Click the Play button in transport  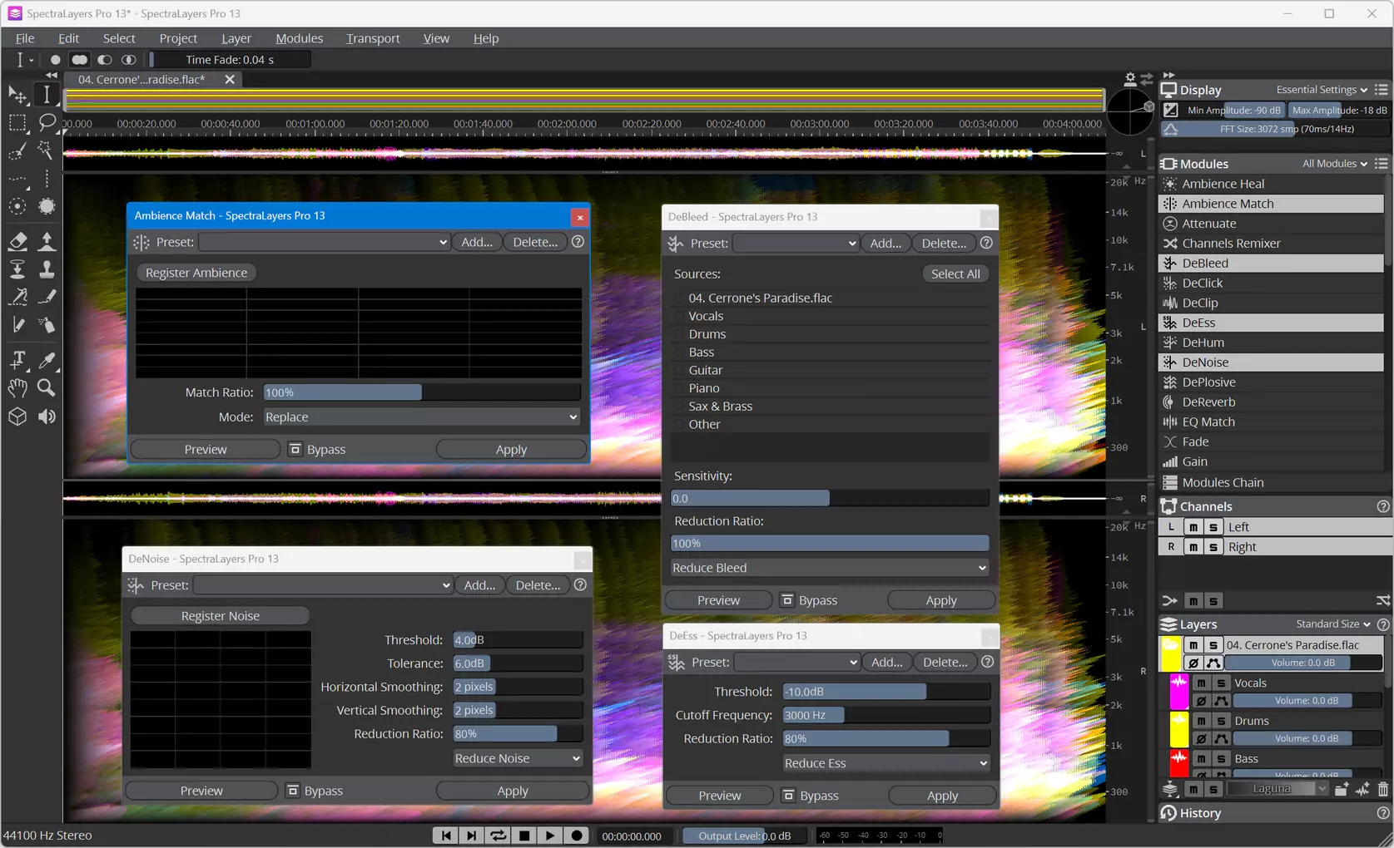pyautogui.click(x=550, y=836)
